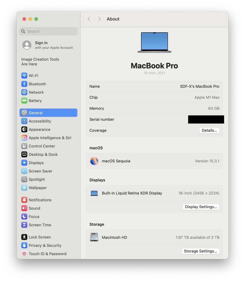The height and width of the screenshot is (281, 245).
Task: Go forward with the right chevron
Action: (100, 19)
